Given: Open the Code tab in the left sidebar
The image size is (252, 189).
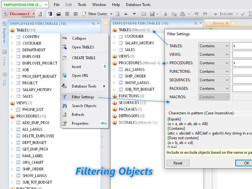Looking at the screenshot, I should coord(4,61).
